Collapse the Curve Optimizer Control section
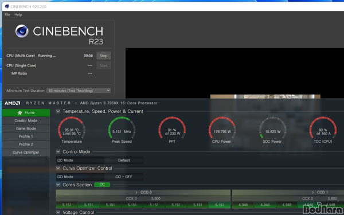The image size is (344, 215). pyautogui.click(x=58, y=168)
